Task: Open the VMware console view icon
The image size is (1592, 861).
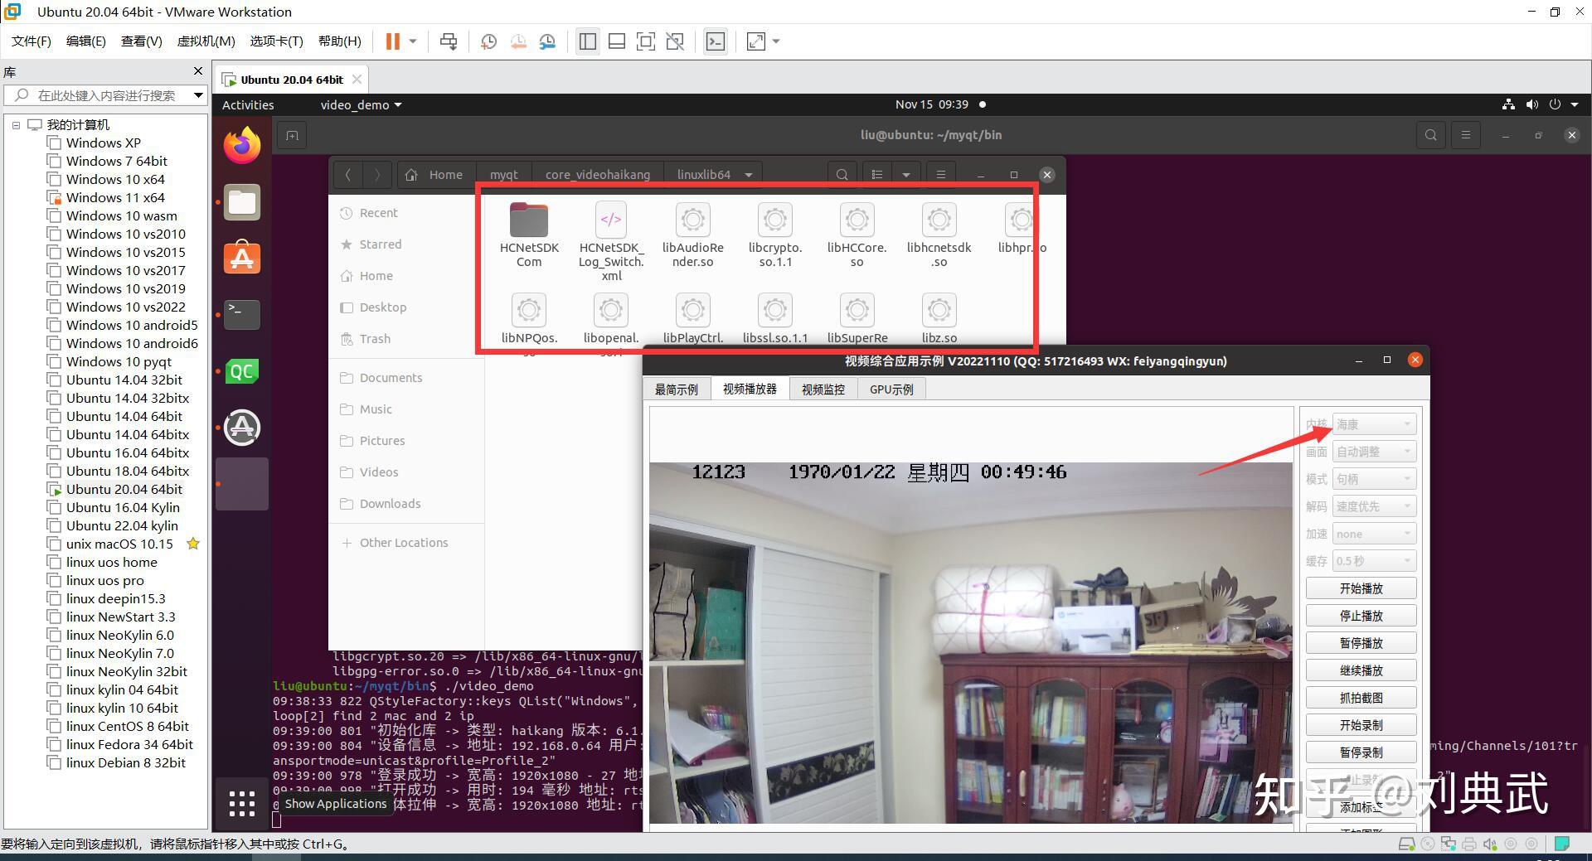Action: (716, 41)
